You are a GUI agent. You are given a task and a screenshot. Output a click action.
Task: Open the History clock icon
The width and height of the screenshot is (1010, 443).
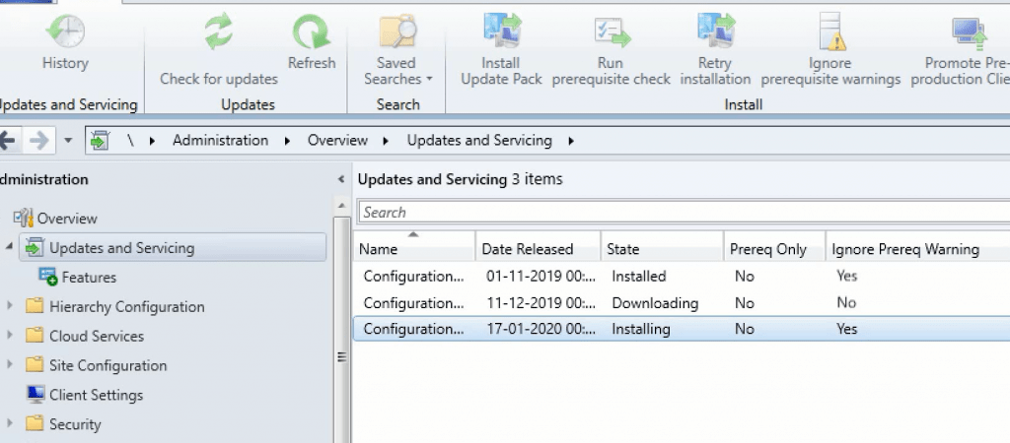65,32
